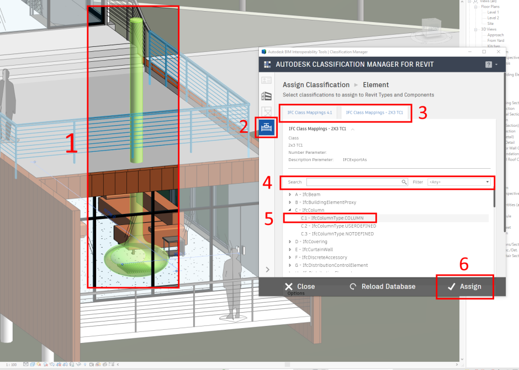Select the crossed-box icon in dialog sidebar

(267, 110)
